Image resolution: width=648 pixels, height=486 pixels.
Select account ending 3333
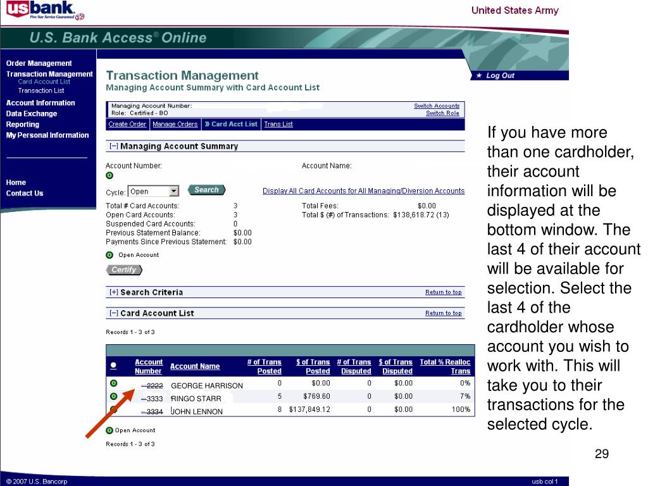tap(152, 399)
